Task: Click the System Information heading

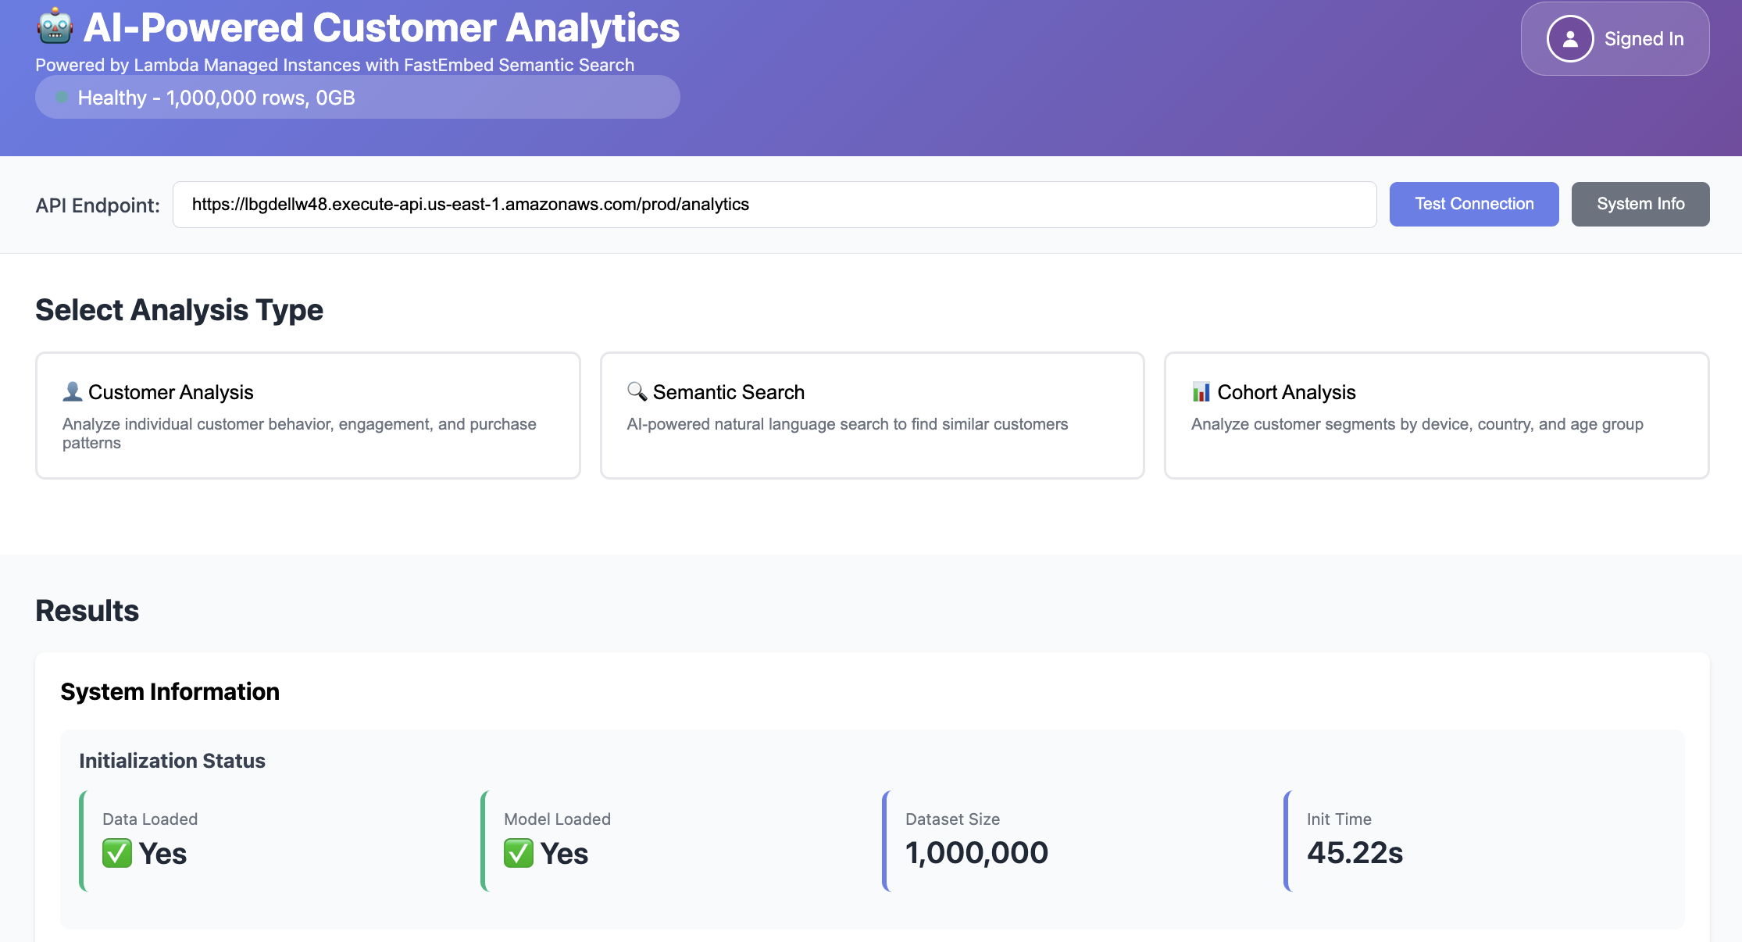Action: tap(170, 692)
